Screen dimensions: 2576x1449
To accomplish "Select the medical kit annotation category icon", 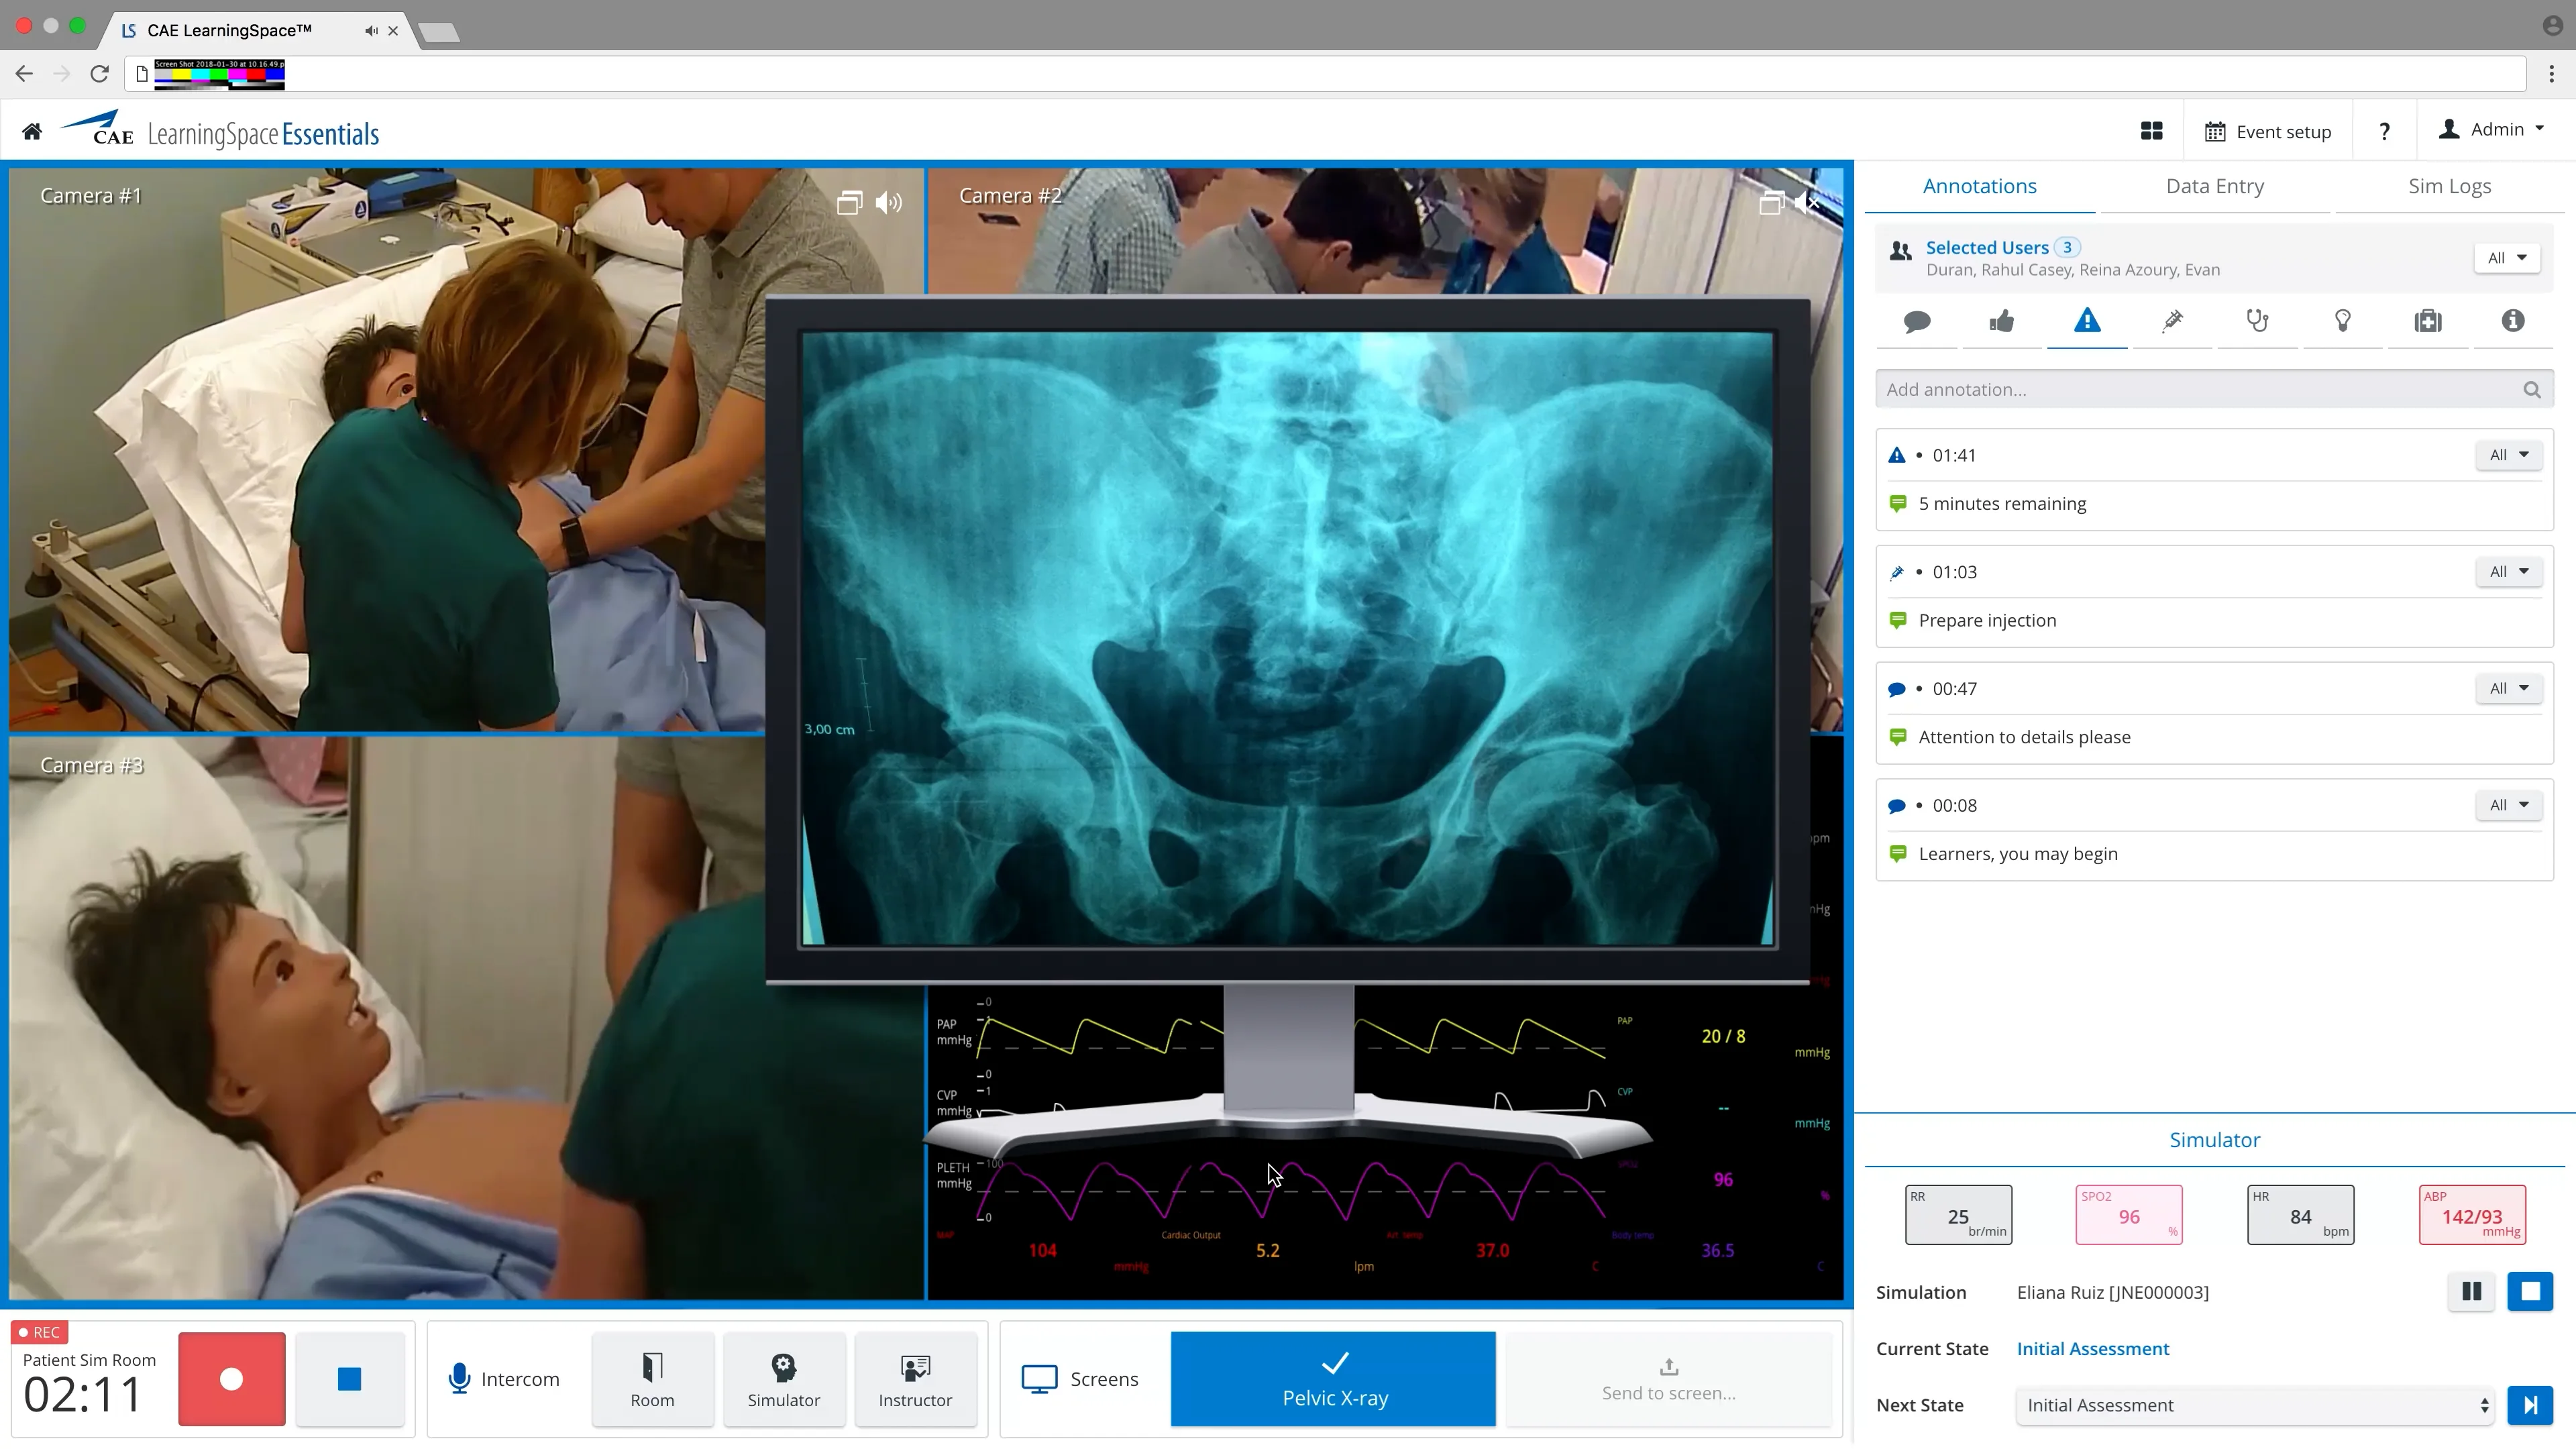I will pos(2427,321).
